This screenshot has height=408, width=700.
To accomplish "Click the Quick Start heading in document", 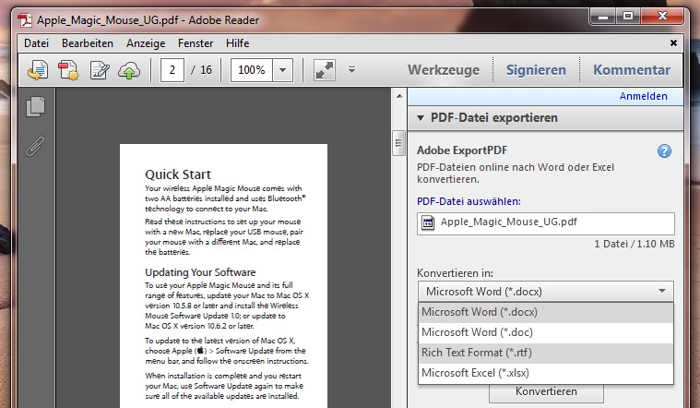I will coord(178,174).
